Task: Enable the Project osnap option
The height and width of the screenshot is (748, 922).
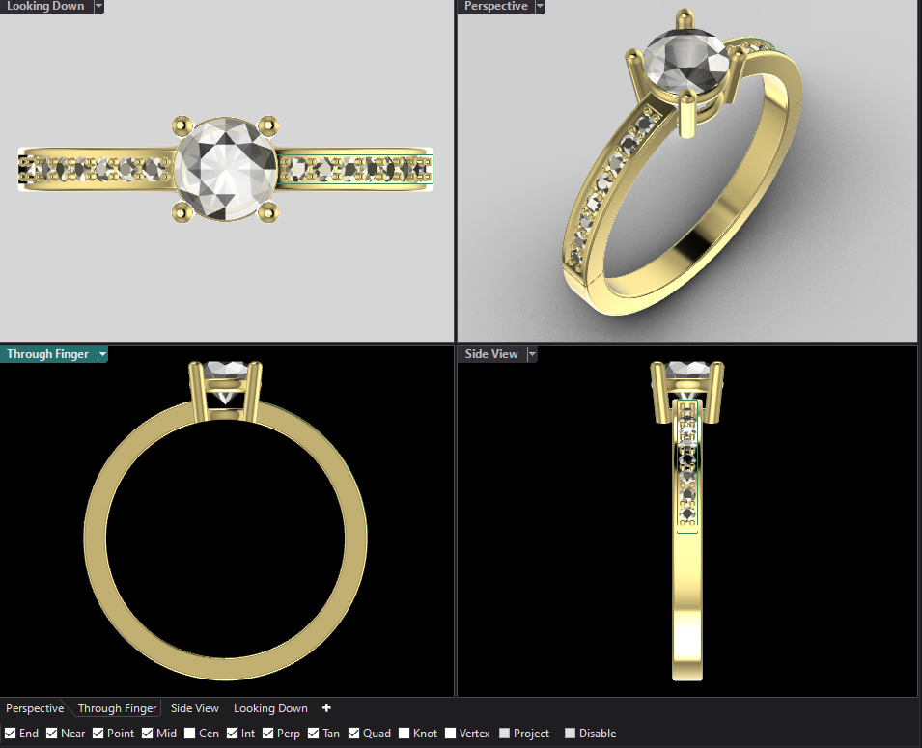Action: (x=505, y=734)
